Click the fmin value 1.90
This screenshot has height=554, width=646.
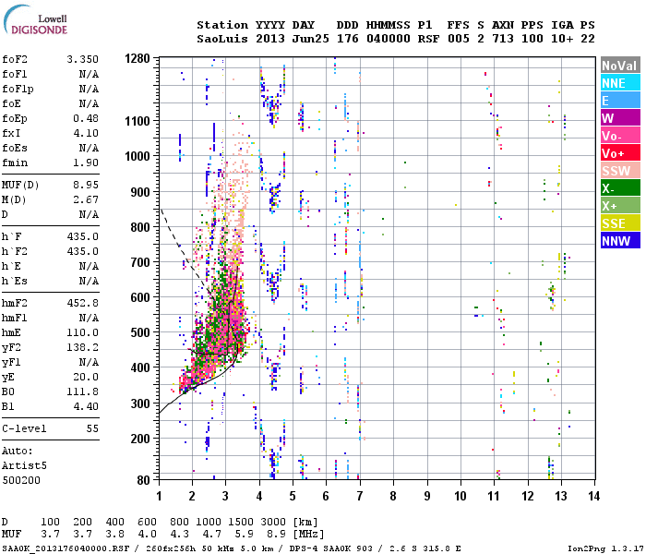tap(86, 163)
